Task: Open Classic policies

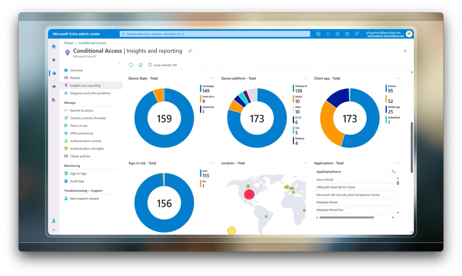Action: pyautogui.click(x=80, y=156)
